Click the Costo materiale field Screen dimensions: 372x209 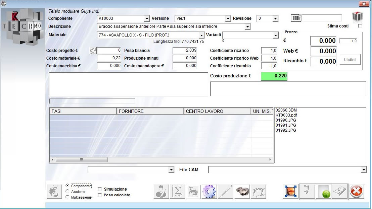(x=109, y=58)
